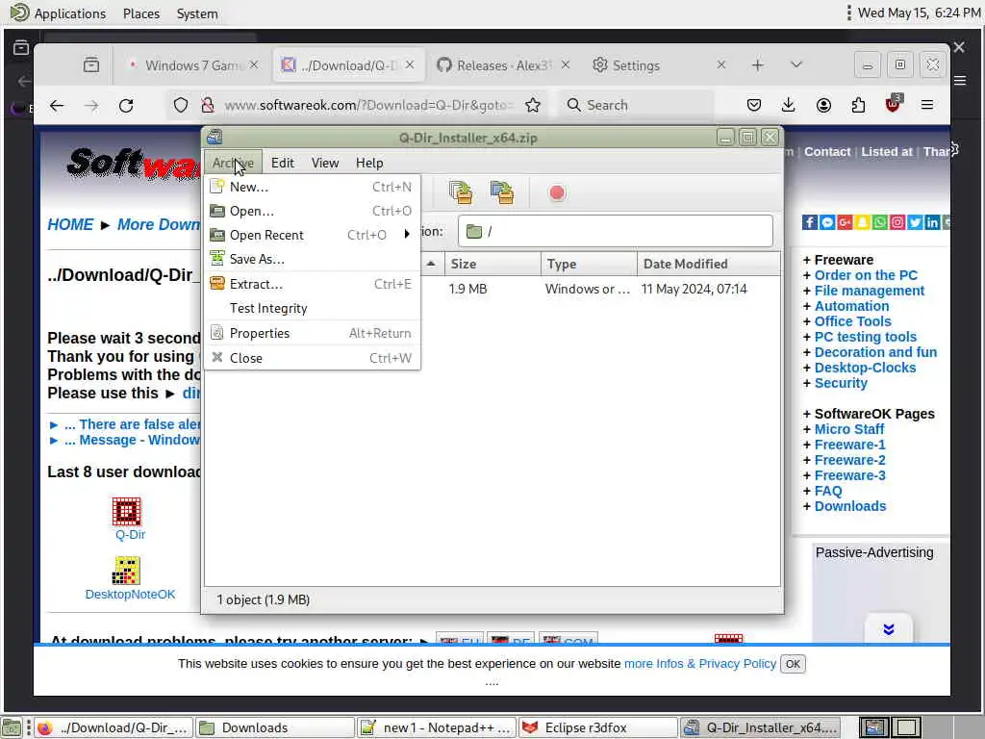Open the Edit menu in archive manager
This screenshot has height=739, width=985.
pos(283,163)
